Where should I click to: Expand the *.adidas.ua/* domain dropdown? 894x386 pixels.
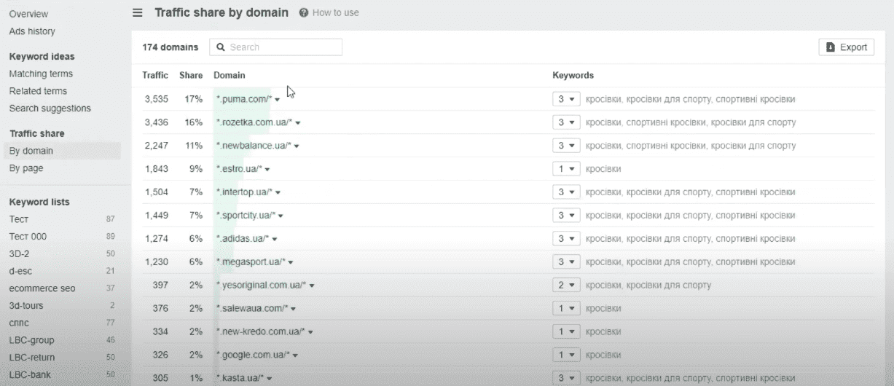(x=275, y=240)
